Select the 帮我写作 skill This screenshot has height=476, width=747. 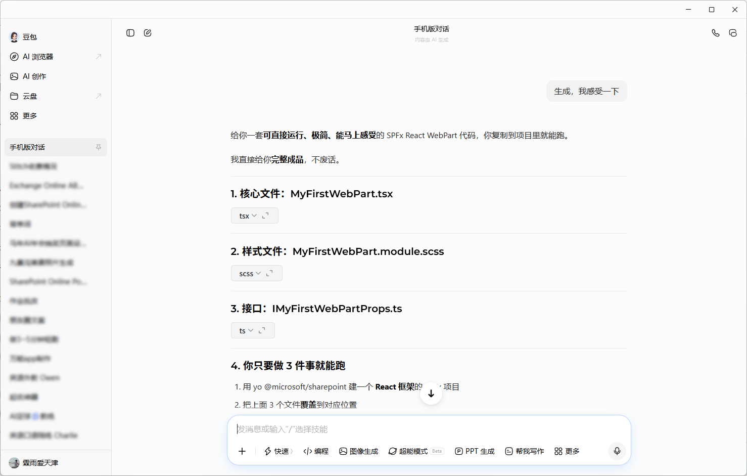point(525,451)
